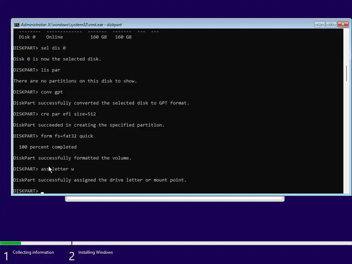
Task: Click 'DiskPart successfully formatted the volume.'
Action: point(72,158)
